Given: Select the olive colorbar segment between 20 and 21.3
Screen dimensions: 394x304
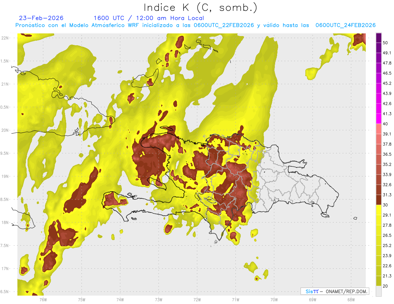Looking at the screenshot, I should tap(379, 281).
